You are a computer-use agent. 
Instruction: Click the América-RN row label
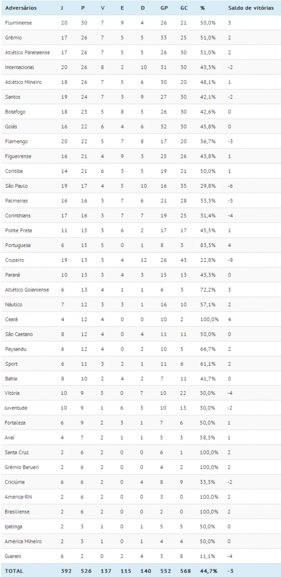tap(18, 497)
